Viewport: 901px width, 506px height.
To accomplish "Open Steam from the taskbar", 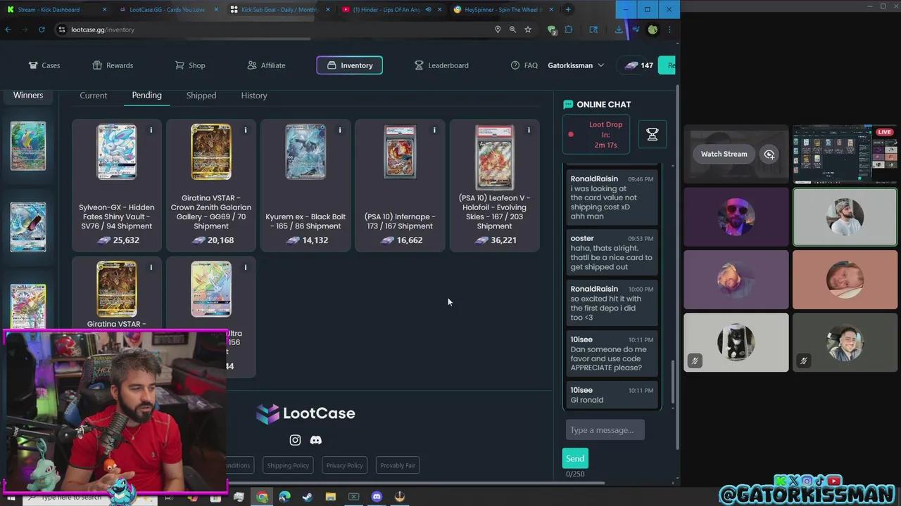I will 308,497.
